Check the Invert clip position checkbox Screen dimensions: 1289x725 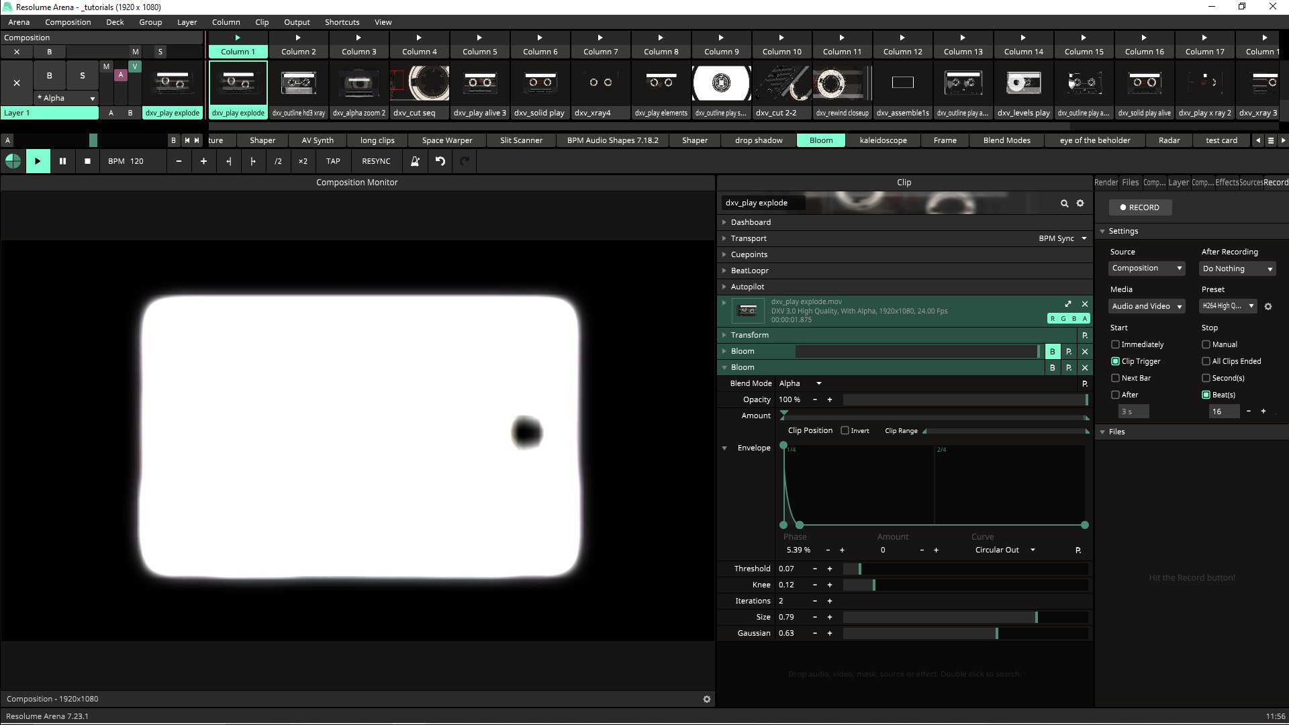[x=845, y=430]
